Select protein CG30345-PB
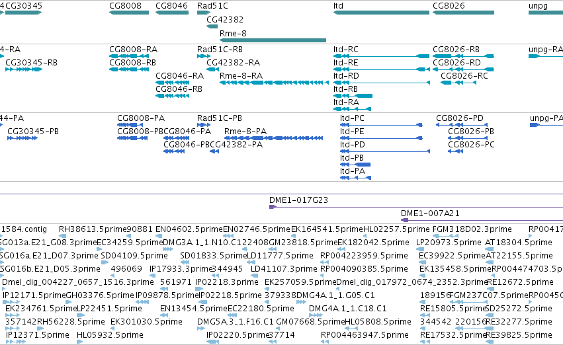Image resolution: width=563 pixels, height=345 pixels. point(22,138)
